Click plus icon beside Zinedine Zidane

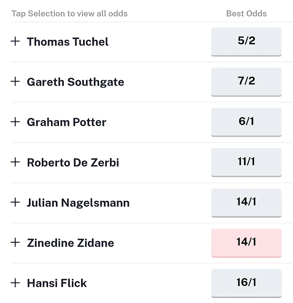tap(15, 242)
